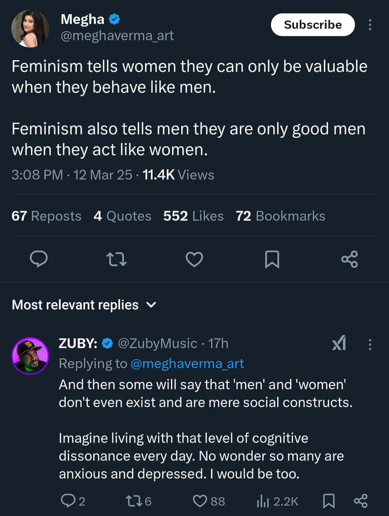Like Megha's post with the heart icon
The width and height of the screenshot is (389, 516).
[194, 259]
